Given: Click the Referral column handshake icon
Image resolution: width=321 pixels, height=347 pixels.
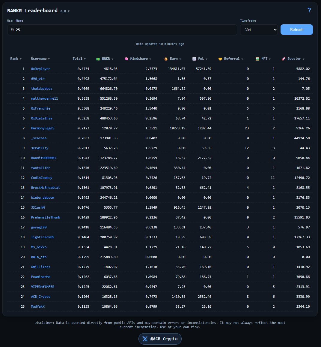Looking at the screenshot, I should coord(220,59).
